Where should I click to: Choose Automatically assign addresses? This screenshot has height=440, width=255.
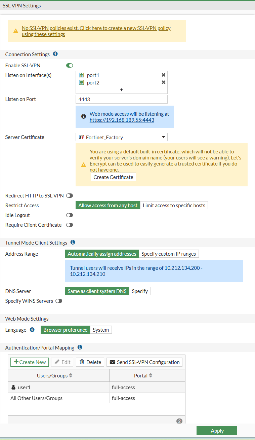pyautogui.click(x=102, y=254)
